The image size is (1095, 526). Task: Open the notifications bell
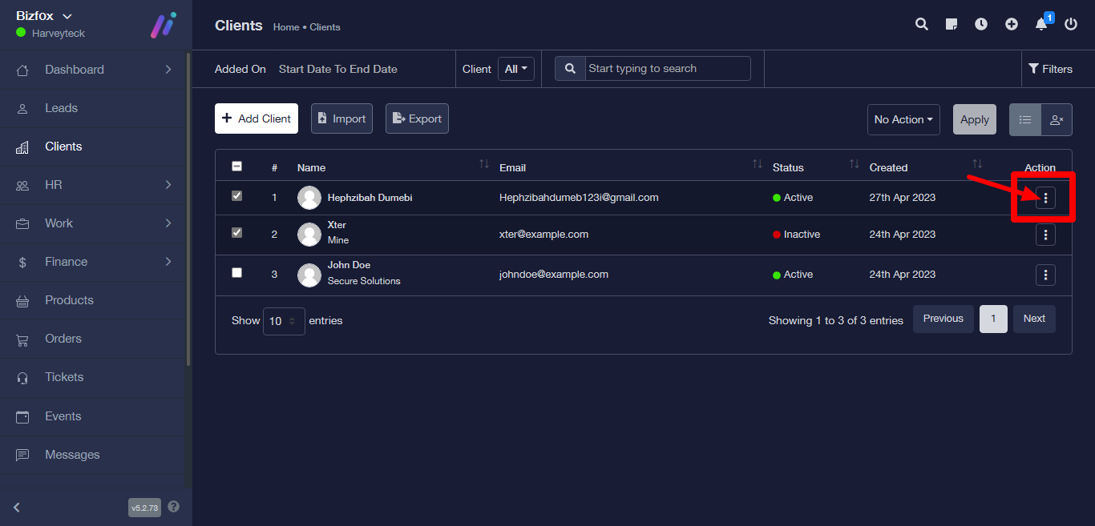1041,24
